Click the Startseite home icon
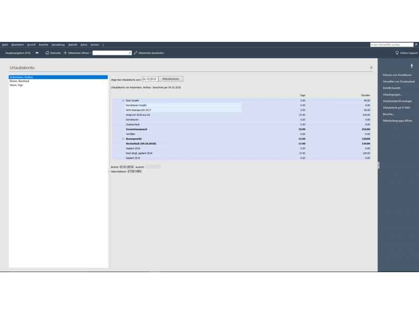 (x=48, y=53)
